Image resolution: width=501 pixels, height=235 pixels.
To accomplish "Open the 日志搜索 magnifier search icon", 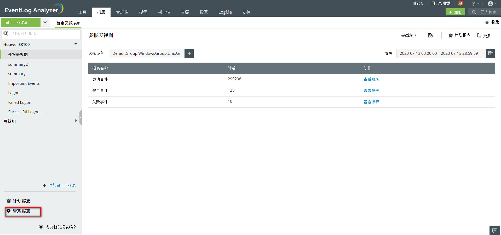I will point(474,12).
